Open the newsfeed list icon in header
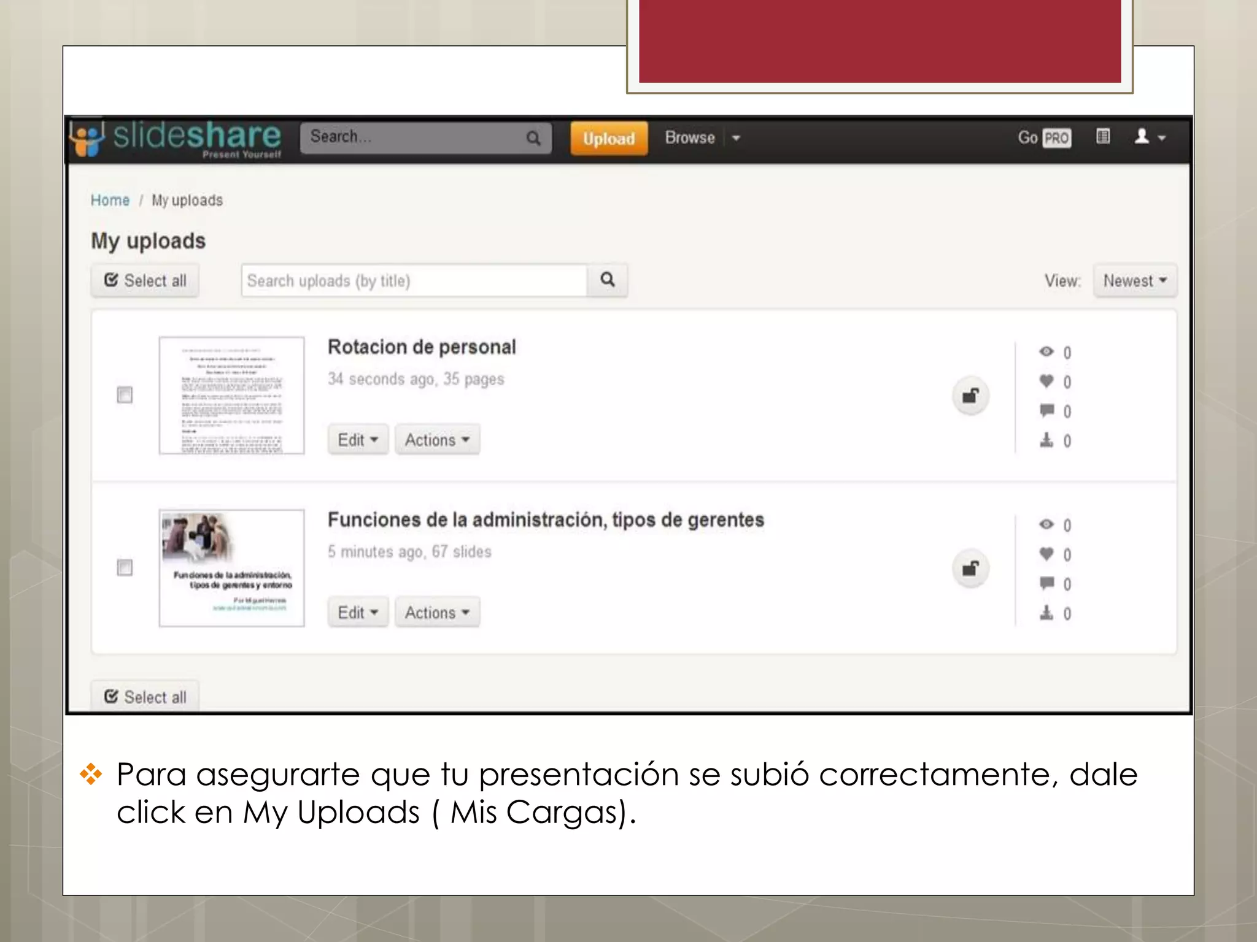1257x942 pixels. [x=1103, y=137]
